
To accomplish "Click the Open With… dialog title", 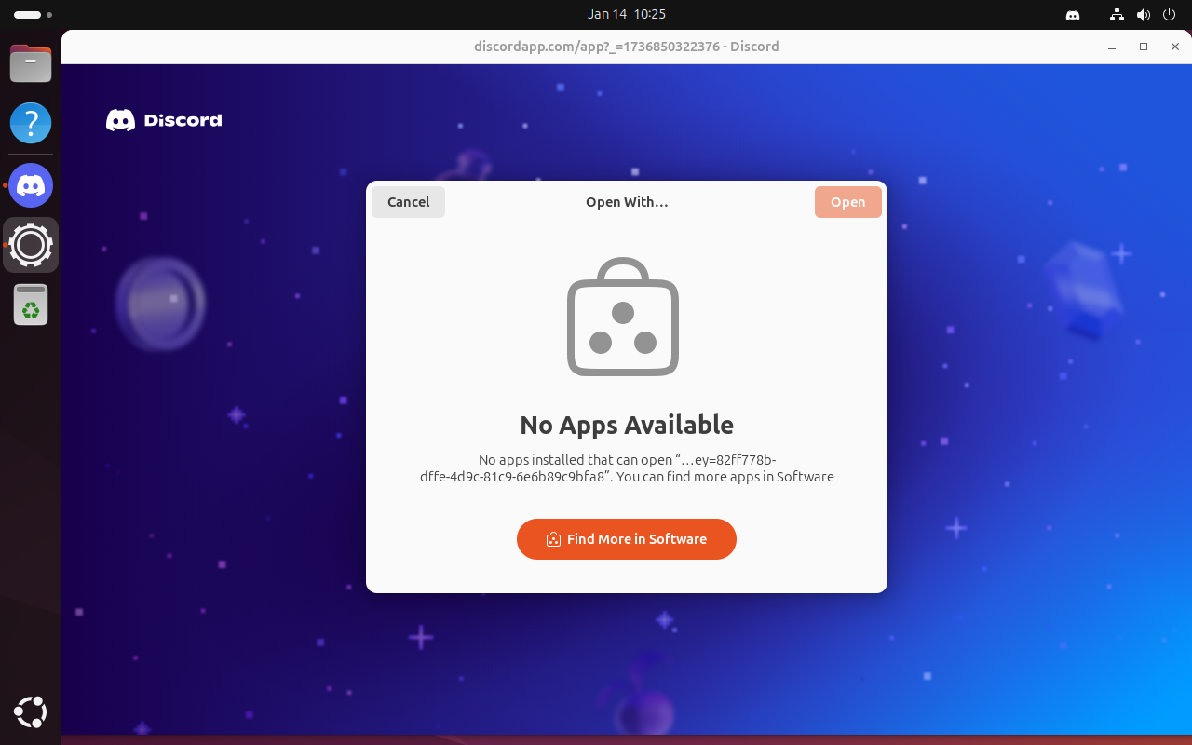I will click(x=627, y=202).
